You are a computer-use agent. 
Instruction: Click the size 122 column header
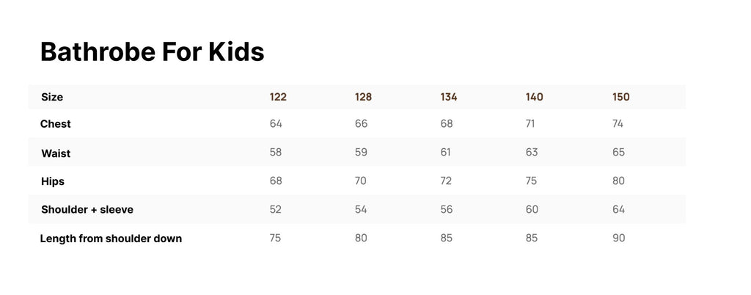point(278,97)
